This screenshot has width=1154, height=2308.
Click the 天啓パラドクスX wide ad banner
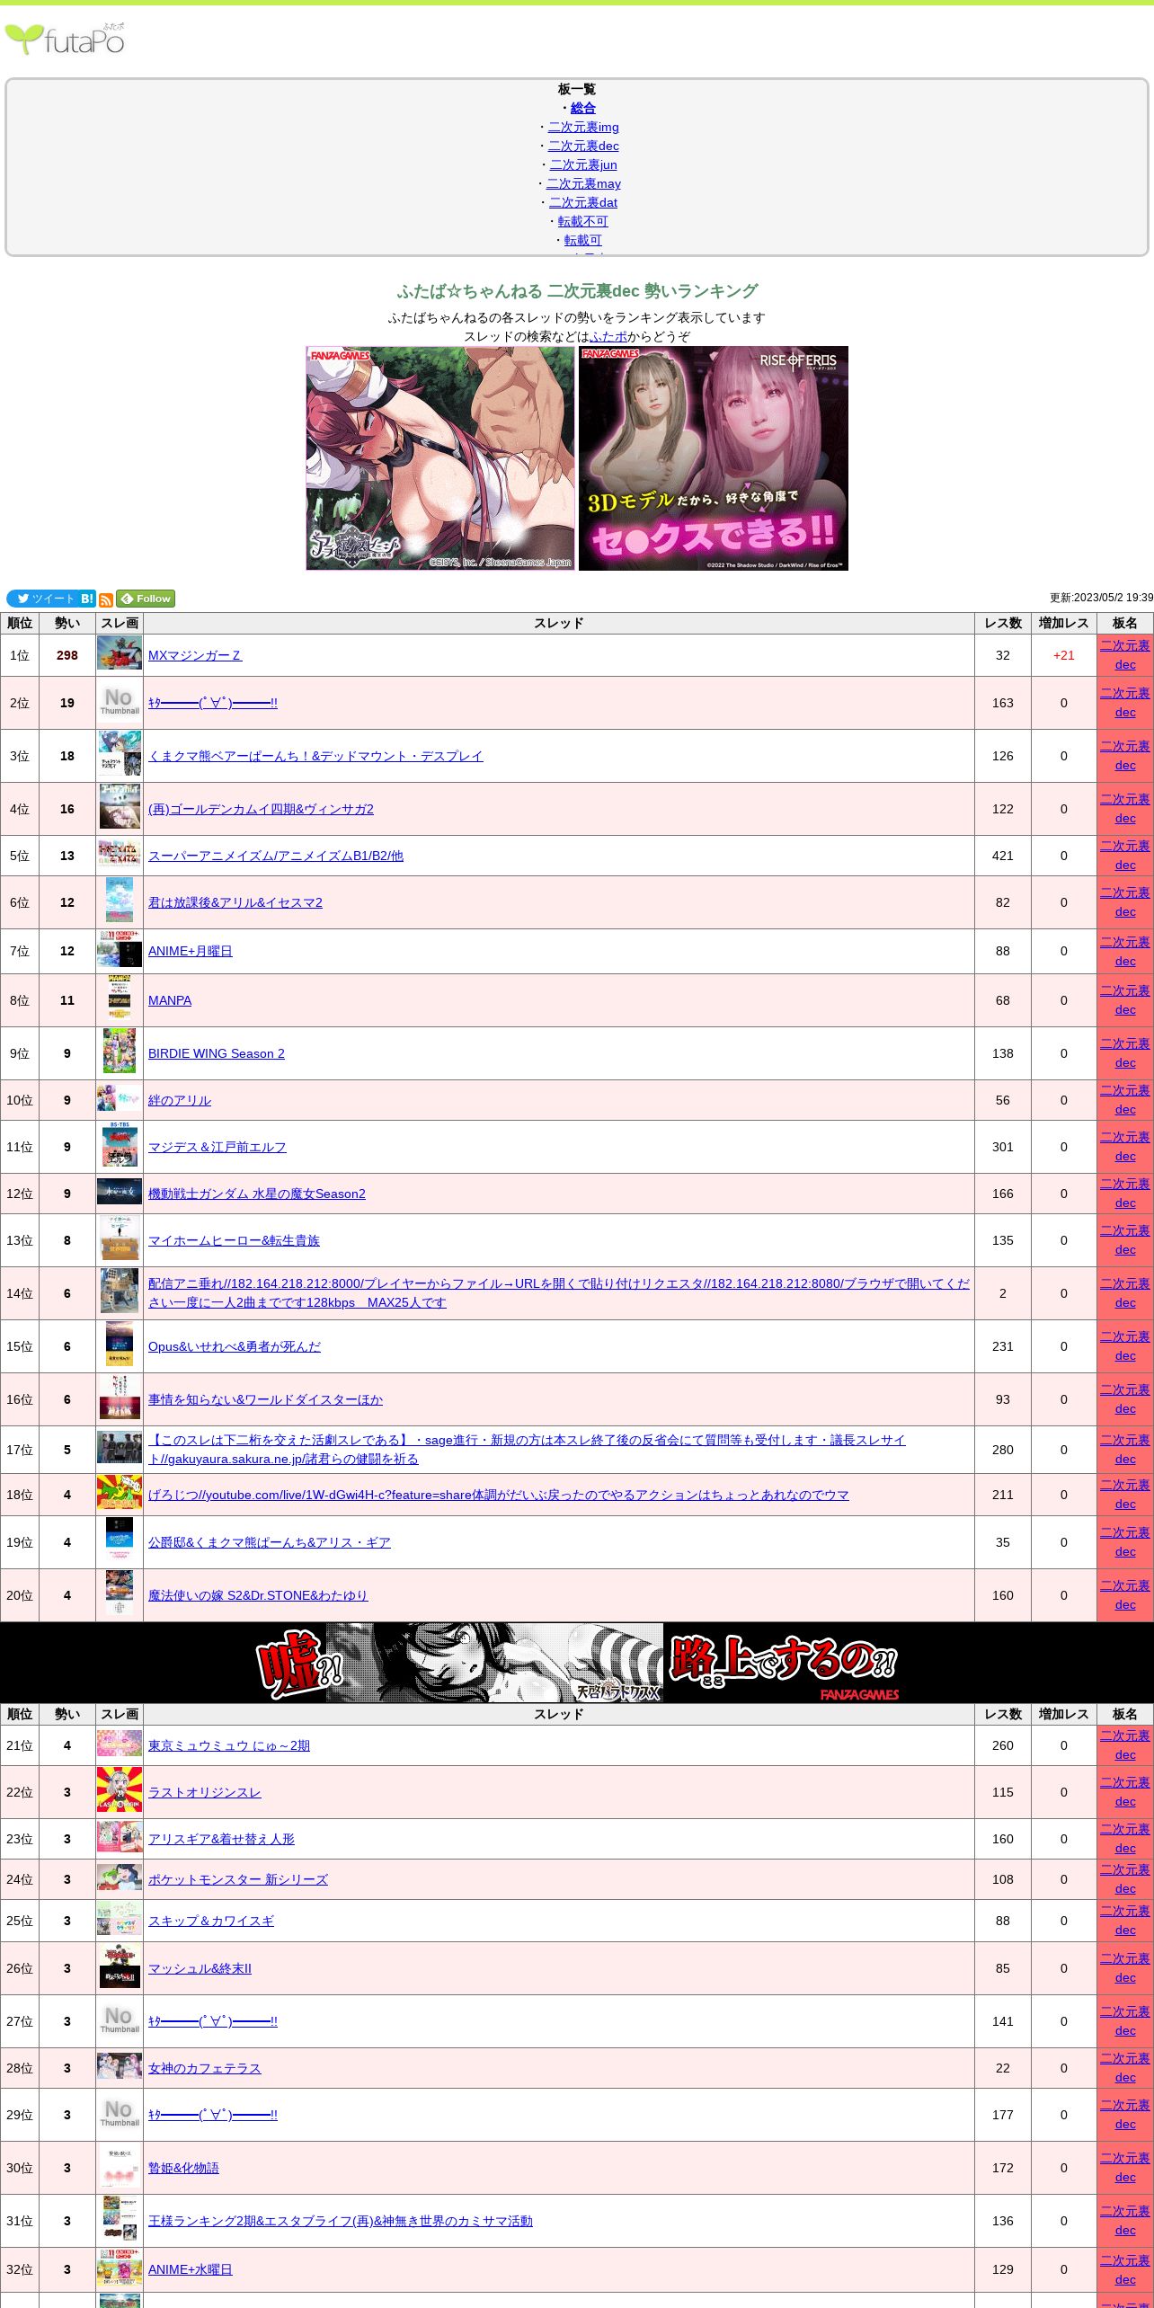(577, 1663)
